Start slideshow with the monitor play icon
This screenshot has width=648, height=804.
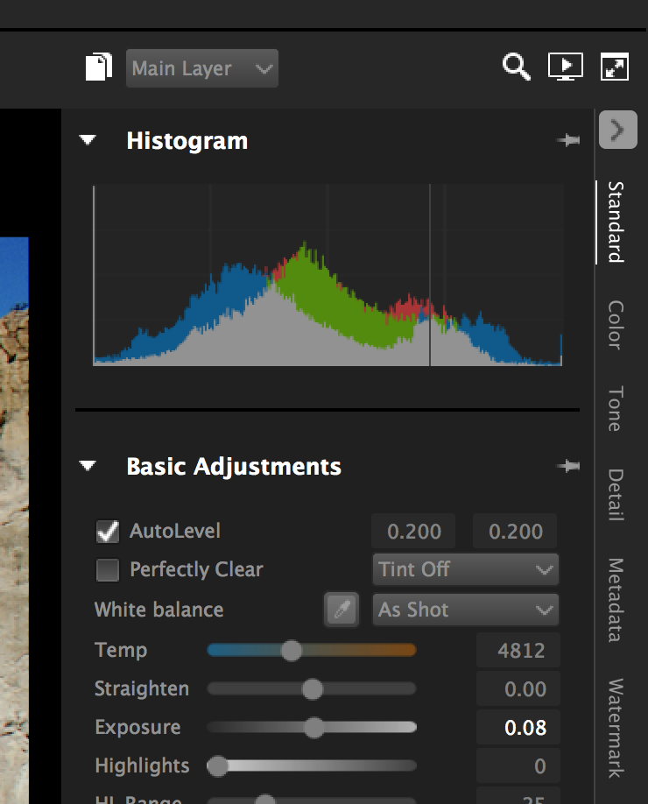pyautogui.click(x=565, y=67)
